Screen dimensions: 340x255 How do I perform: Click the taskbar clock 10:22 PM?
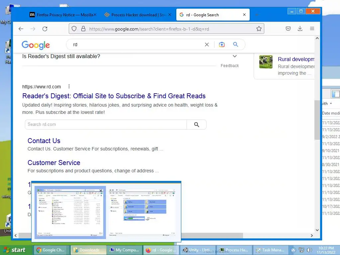point(326,248)
